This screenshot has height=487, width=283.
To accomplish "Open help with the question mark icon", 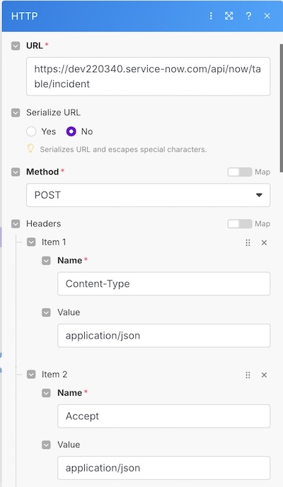I will [248, 16].
